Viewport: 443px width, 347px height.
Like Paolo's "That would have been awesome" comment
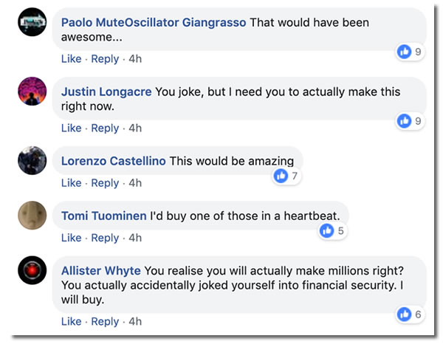[71, 58]
